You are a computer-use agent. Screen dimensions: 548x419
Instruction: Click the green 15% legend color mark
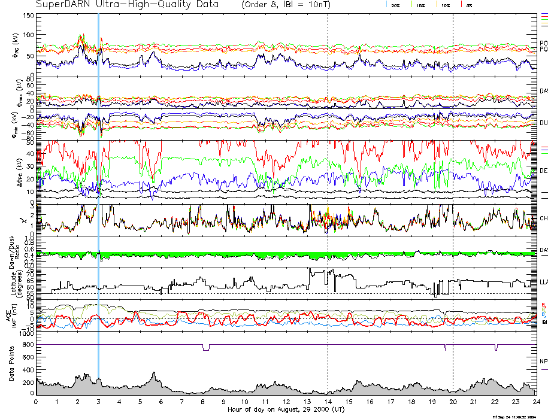click(412, 4)
